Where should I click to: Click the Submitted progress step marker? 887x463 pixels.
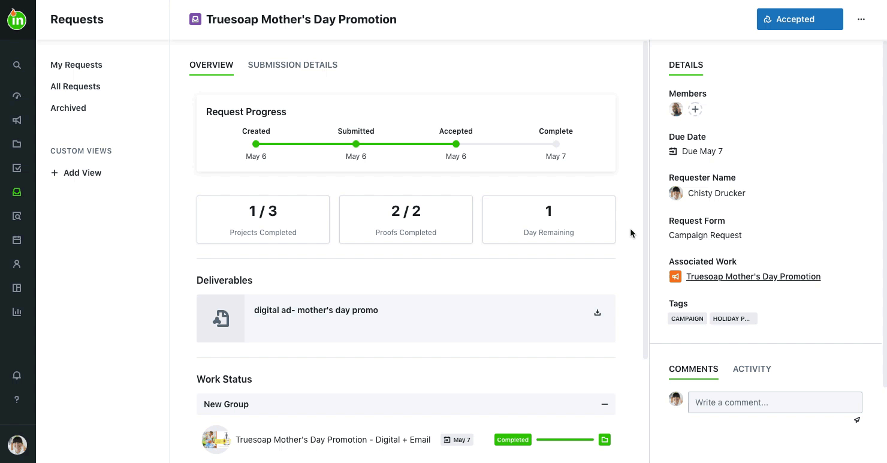[356, 144]
